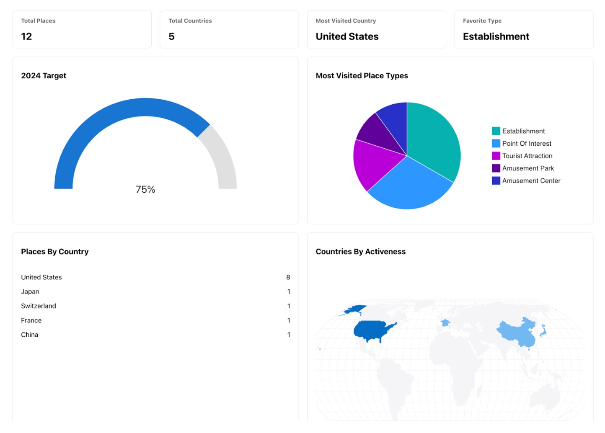Click the Switzerland row in Places By Country
The image size is (605, 433).
click(155, 306)
